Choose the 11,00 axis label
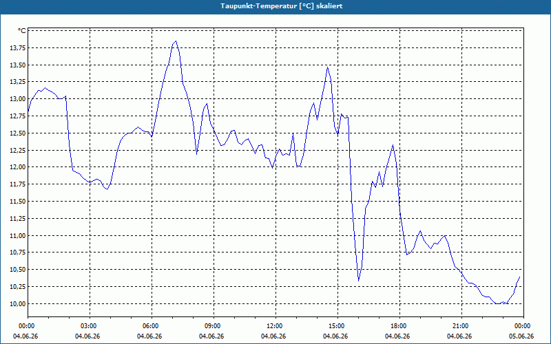The width and height of the screenshot is (551, 344). point(17,235)
